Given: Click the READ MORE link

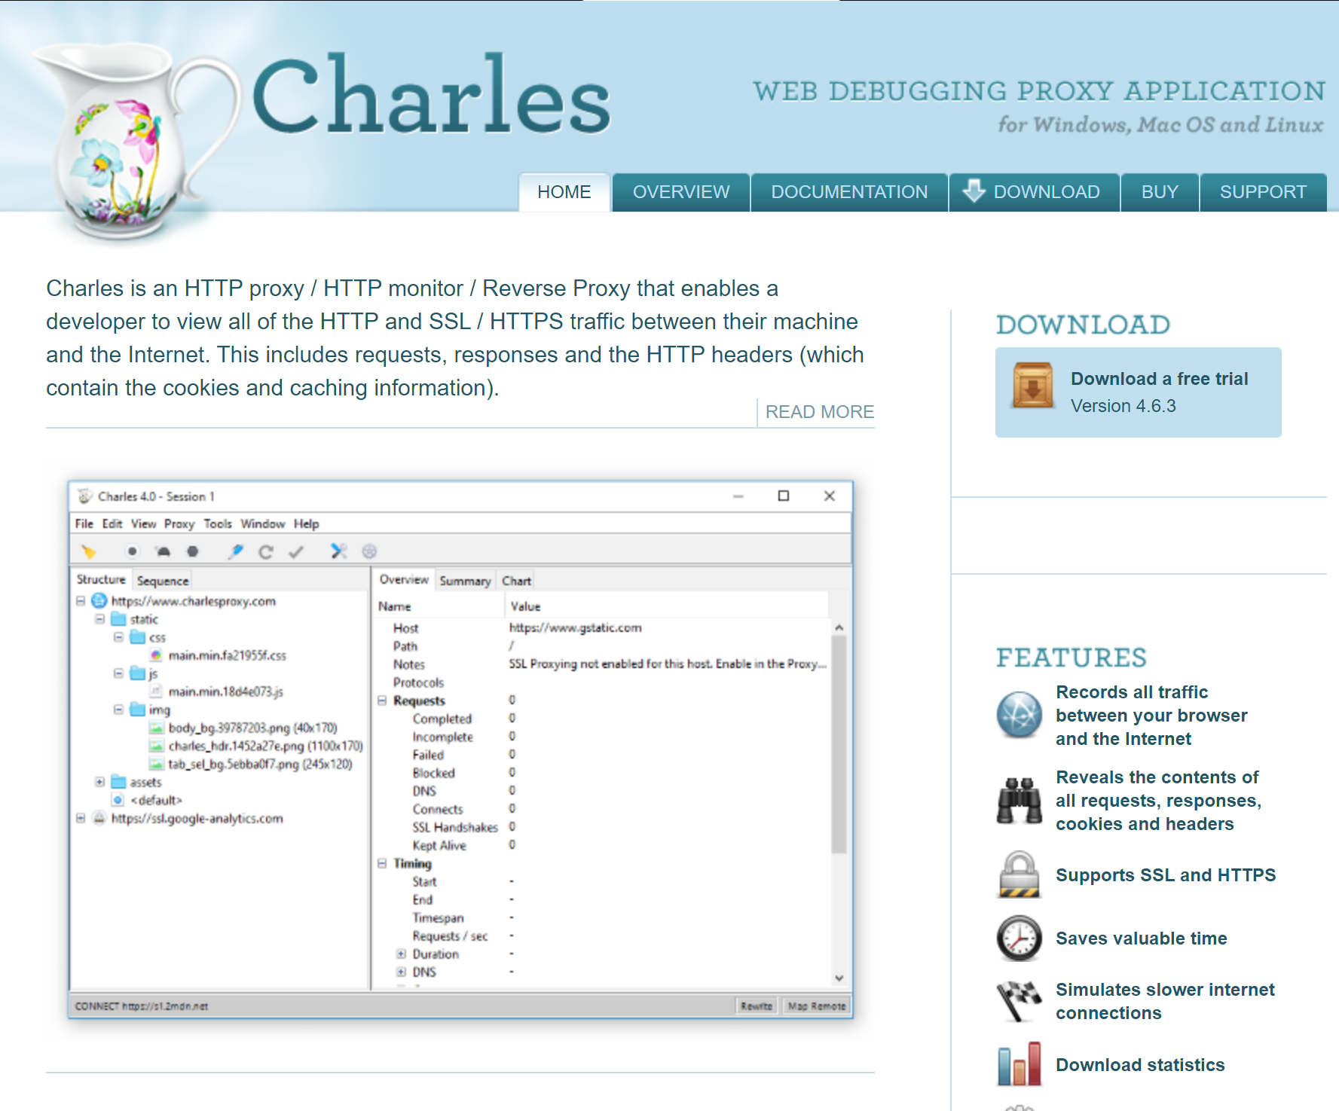Looking at the screenshot, I should [819, 412].
